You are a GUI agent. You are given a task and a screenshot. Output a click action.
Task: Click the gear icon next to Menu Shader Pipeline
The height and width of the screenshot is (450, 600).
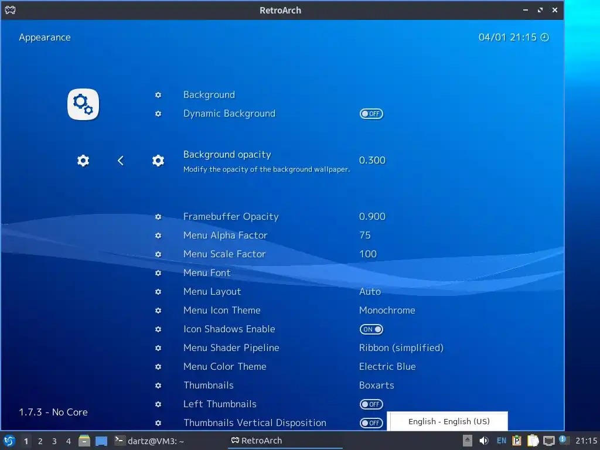coord(158,348)
